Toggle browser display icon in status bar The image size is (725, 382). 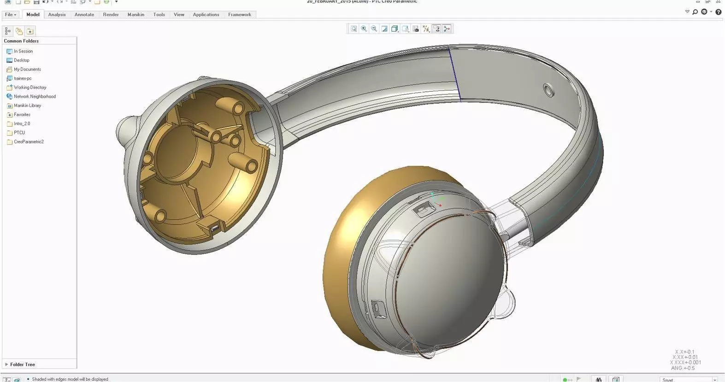[x=17, y=379]
